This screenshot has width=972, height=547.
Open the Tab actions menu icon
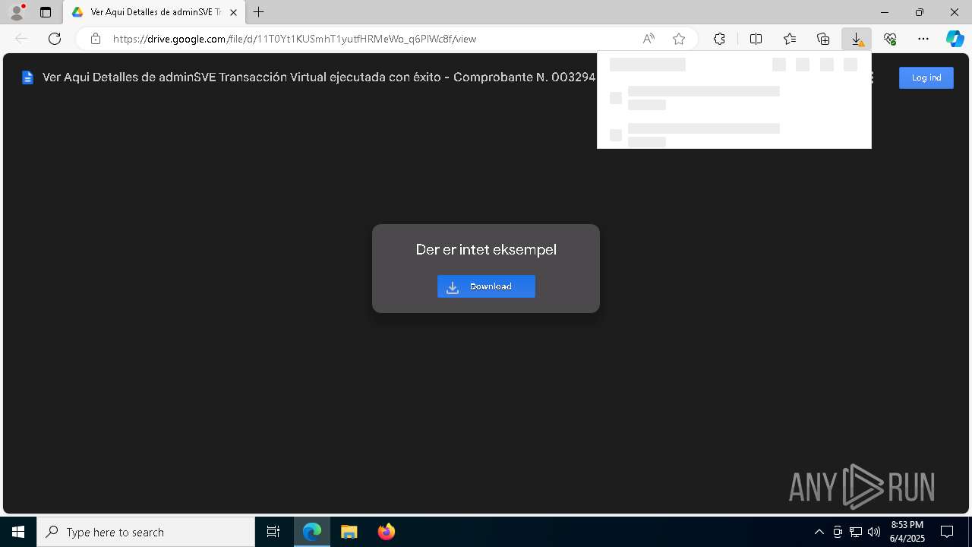[46, 12]
